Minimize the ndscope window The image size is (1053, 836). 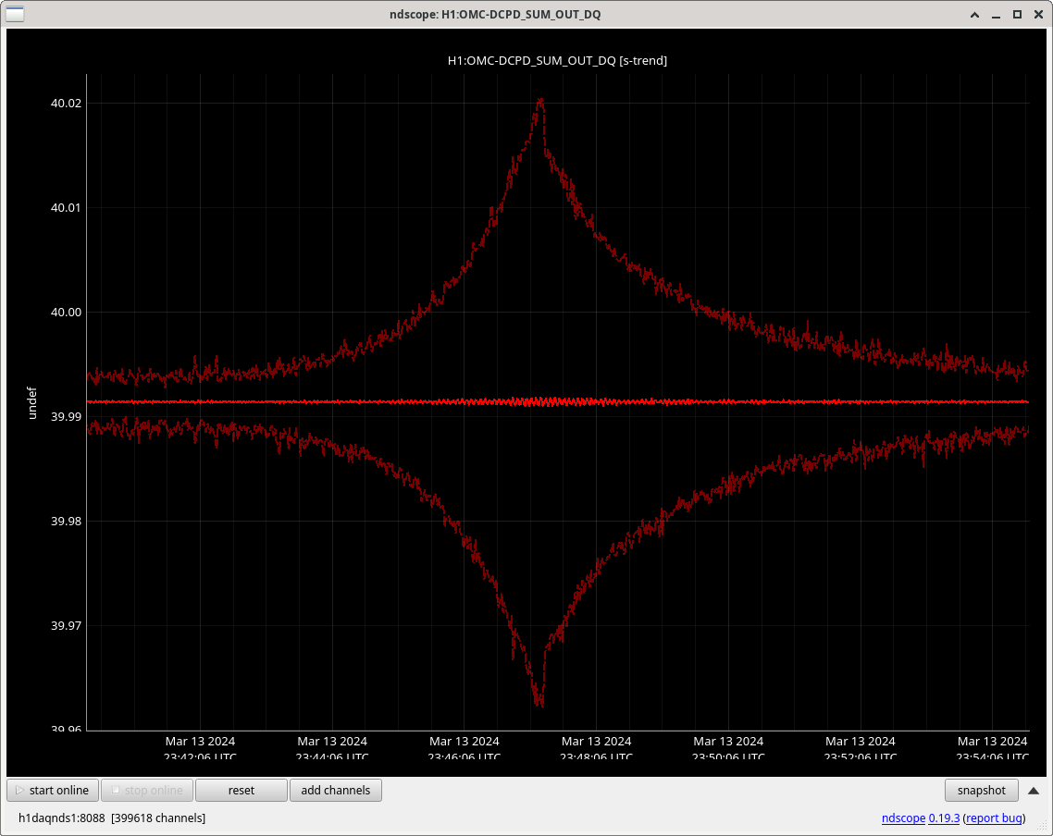pyautogui.click(x=996, y=14)
